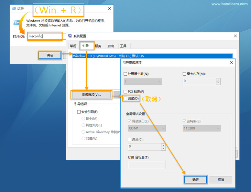
Task: Switch to the 工具 tab
Action: pos(123,46)
